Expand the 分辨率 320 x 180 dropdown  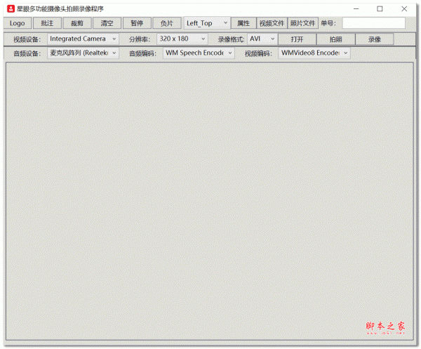[x=182, y=39]
